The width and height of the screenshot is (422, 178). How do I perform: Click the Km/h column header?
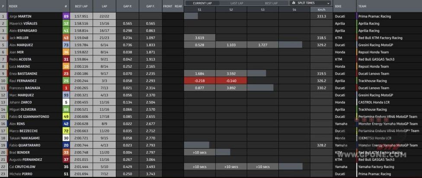[321, 9]
